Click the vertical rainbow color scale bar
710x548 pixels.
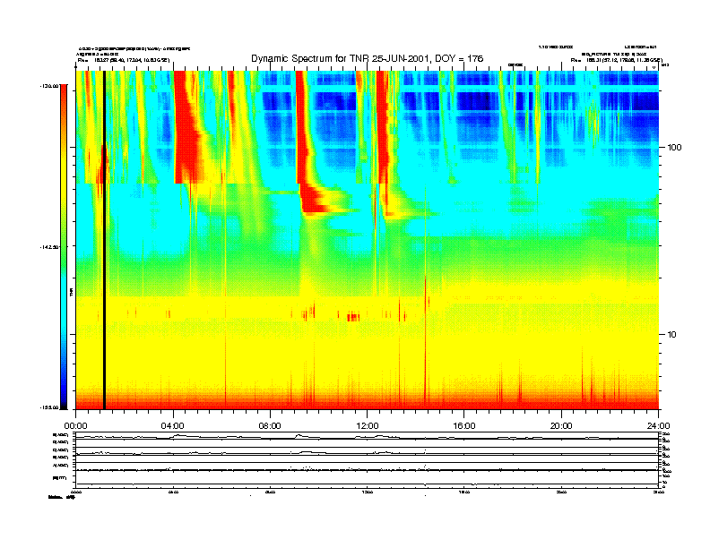click(64, 246)
